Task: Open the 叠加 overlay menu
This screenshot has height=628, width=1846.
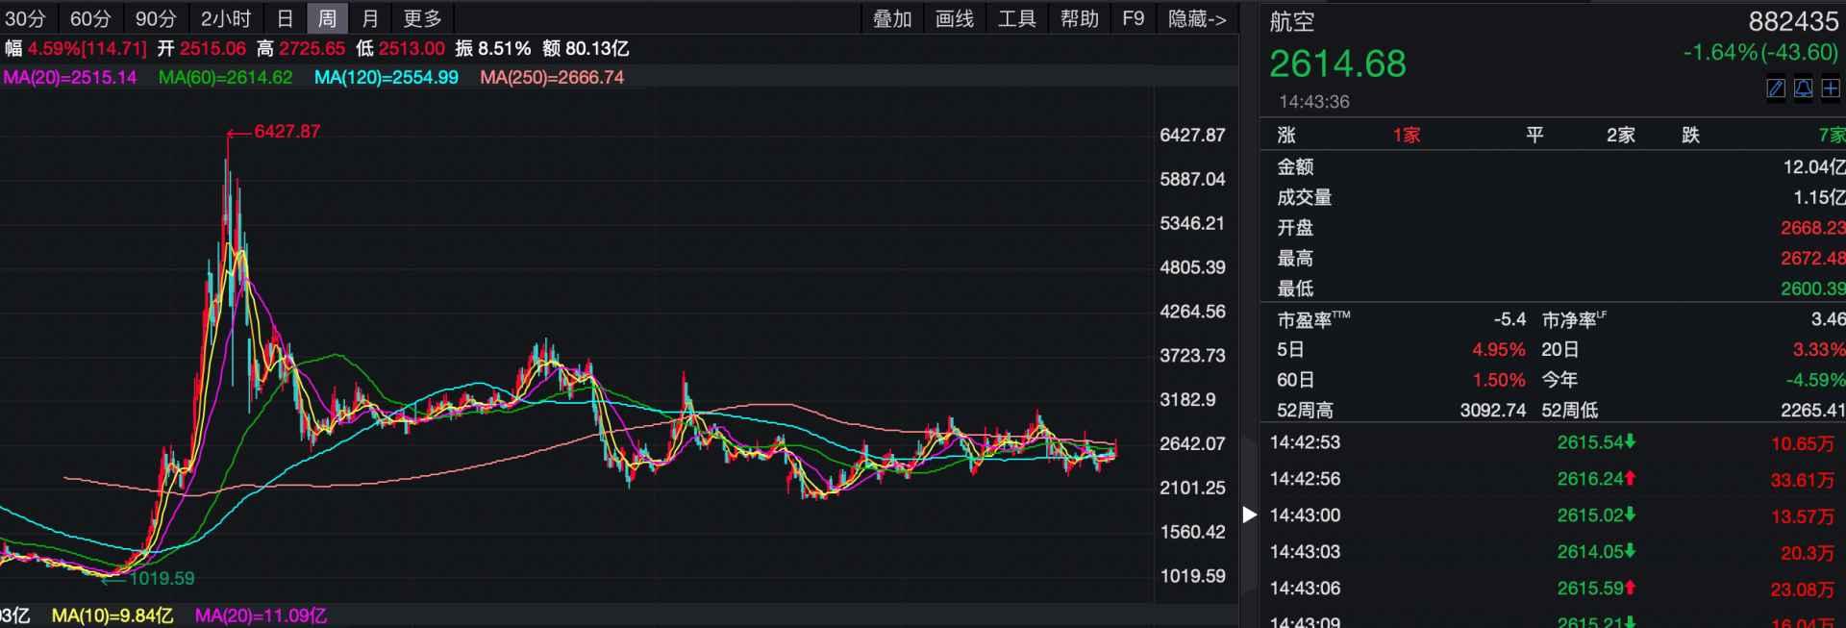Action: point(891,18)
